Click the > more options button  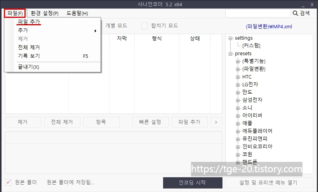point(216,122)
